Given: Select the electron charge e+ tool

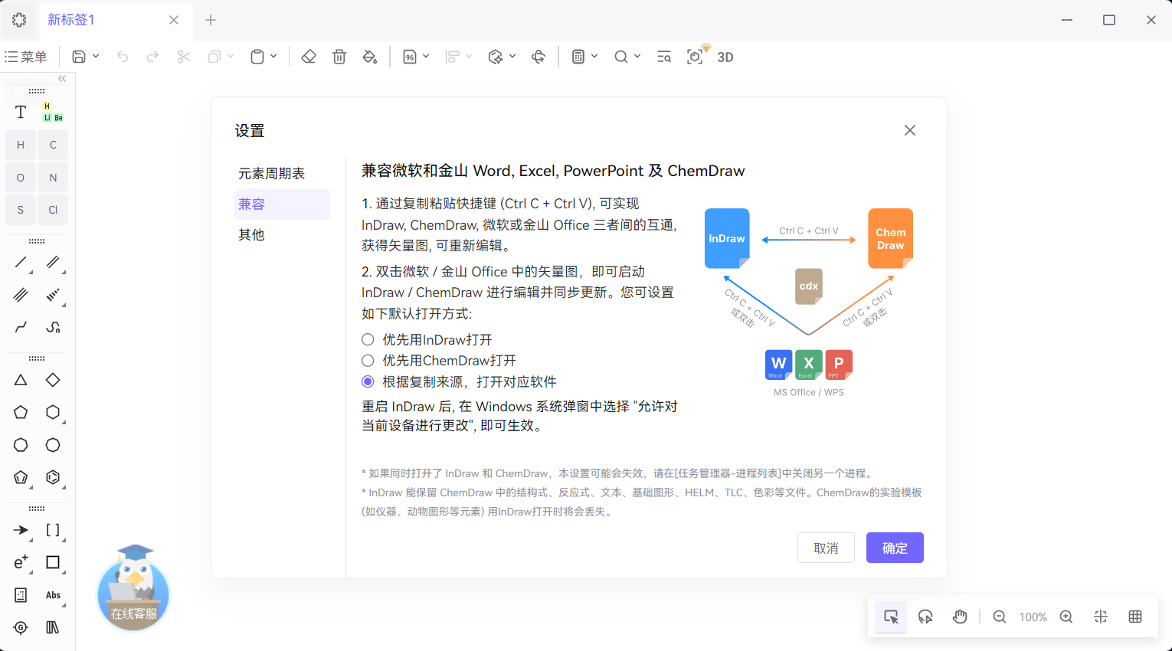Looking at the screenshot, I should tap(21, 562).
